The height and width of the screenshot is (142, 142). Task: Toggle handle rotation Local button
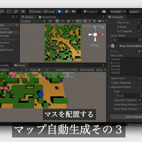pyautogui.click(x=49, y=11)
